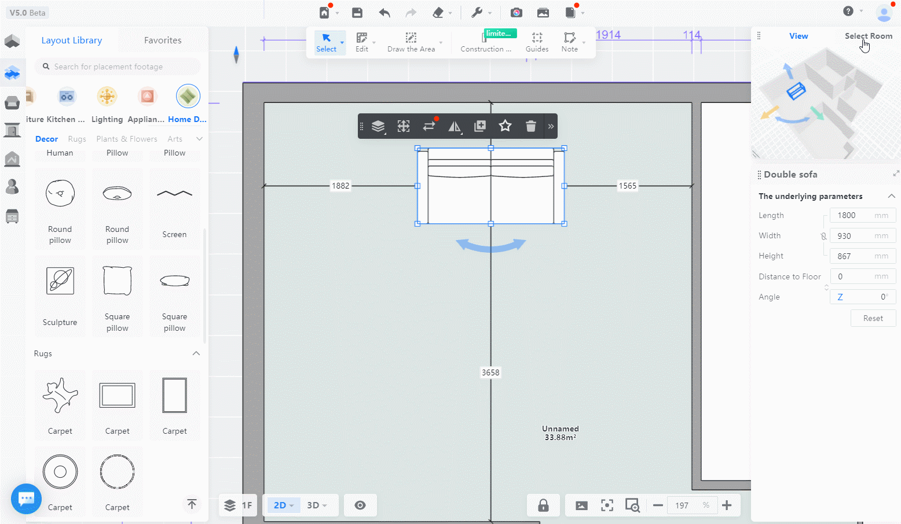The height and width of the screenshot is (524, 901).
Task: Click the replace swap arrows icon
Action: (429, 126)
